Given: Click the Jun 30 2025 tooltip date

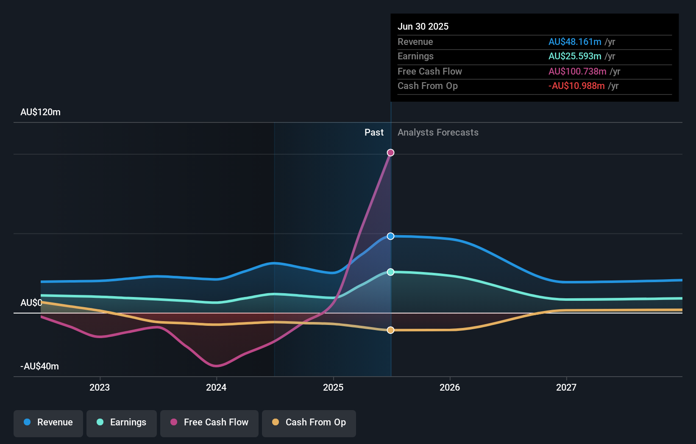Looking at the screenshot, I should (423, 26).
